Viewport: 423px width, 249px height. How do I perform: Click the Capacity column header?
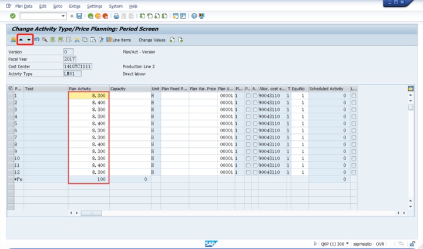(x=130, y=89)
